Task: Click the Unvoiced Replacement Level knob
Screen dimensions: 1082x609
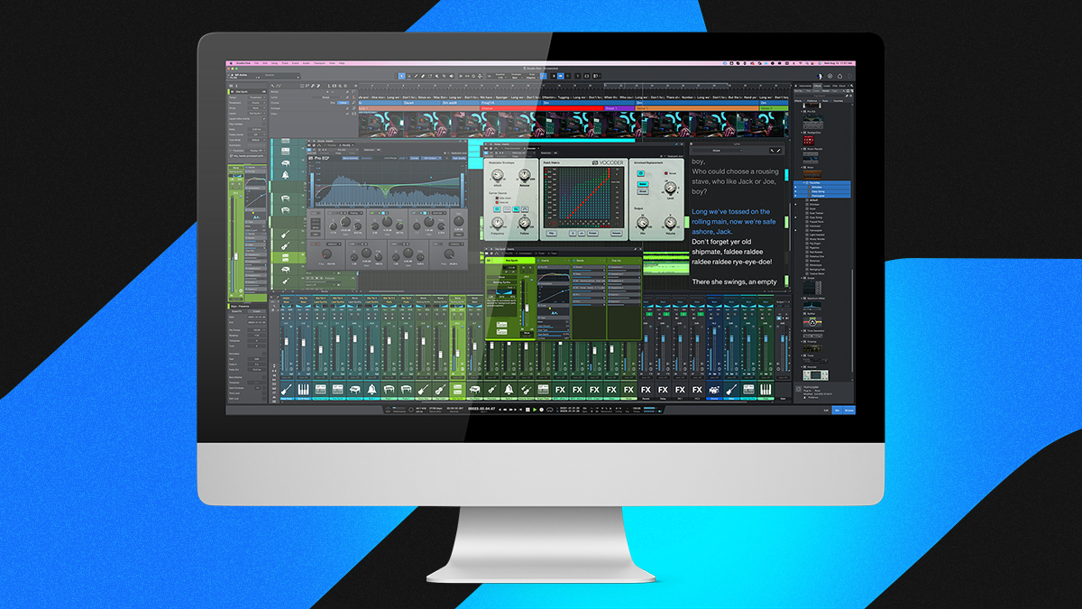Action: (670, 188)
